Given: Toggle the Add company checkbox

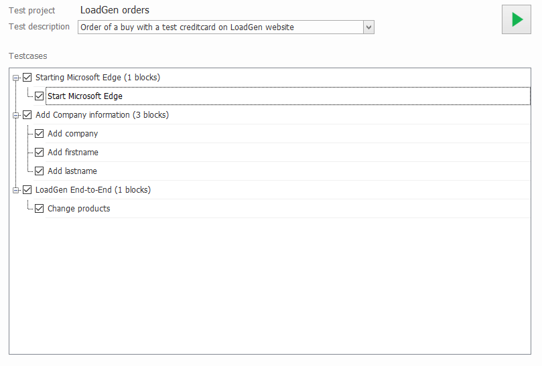Looking at the screenshot, I should pos(40,134).
